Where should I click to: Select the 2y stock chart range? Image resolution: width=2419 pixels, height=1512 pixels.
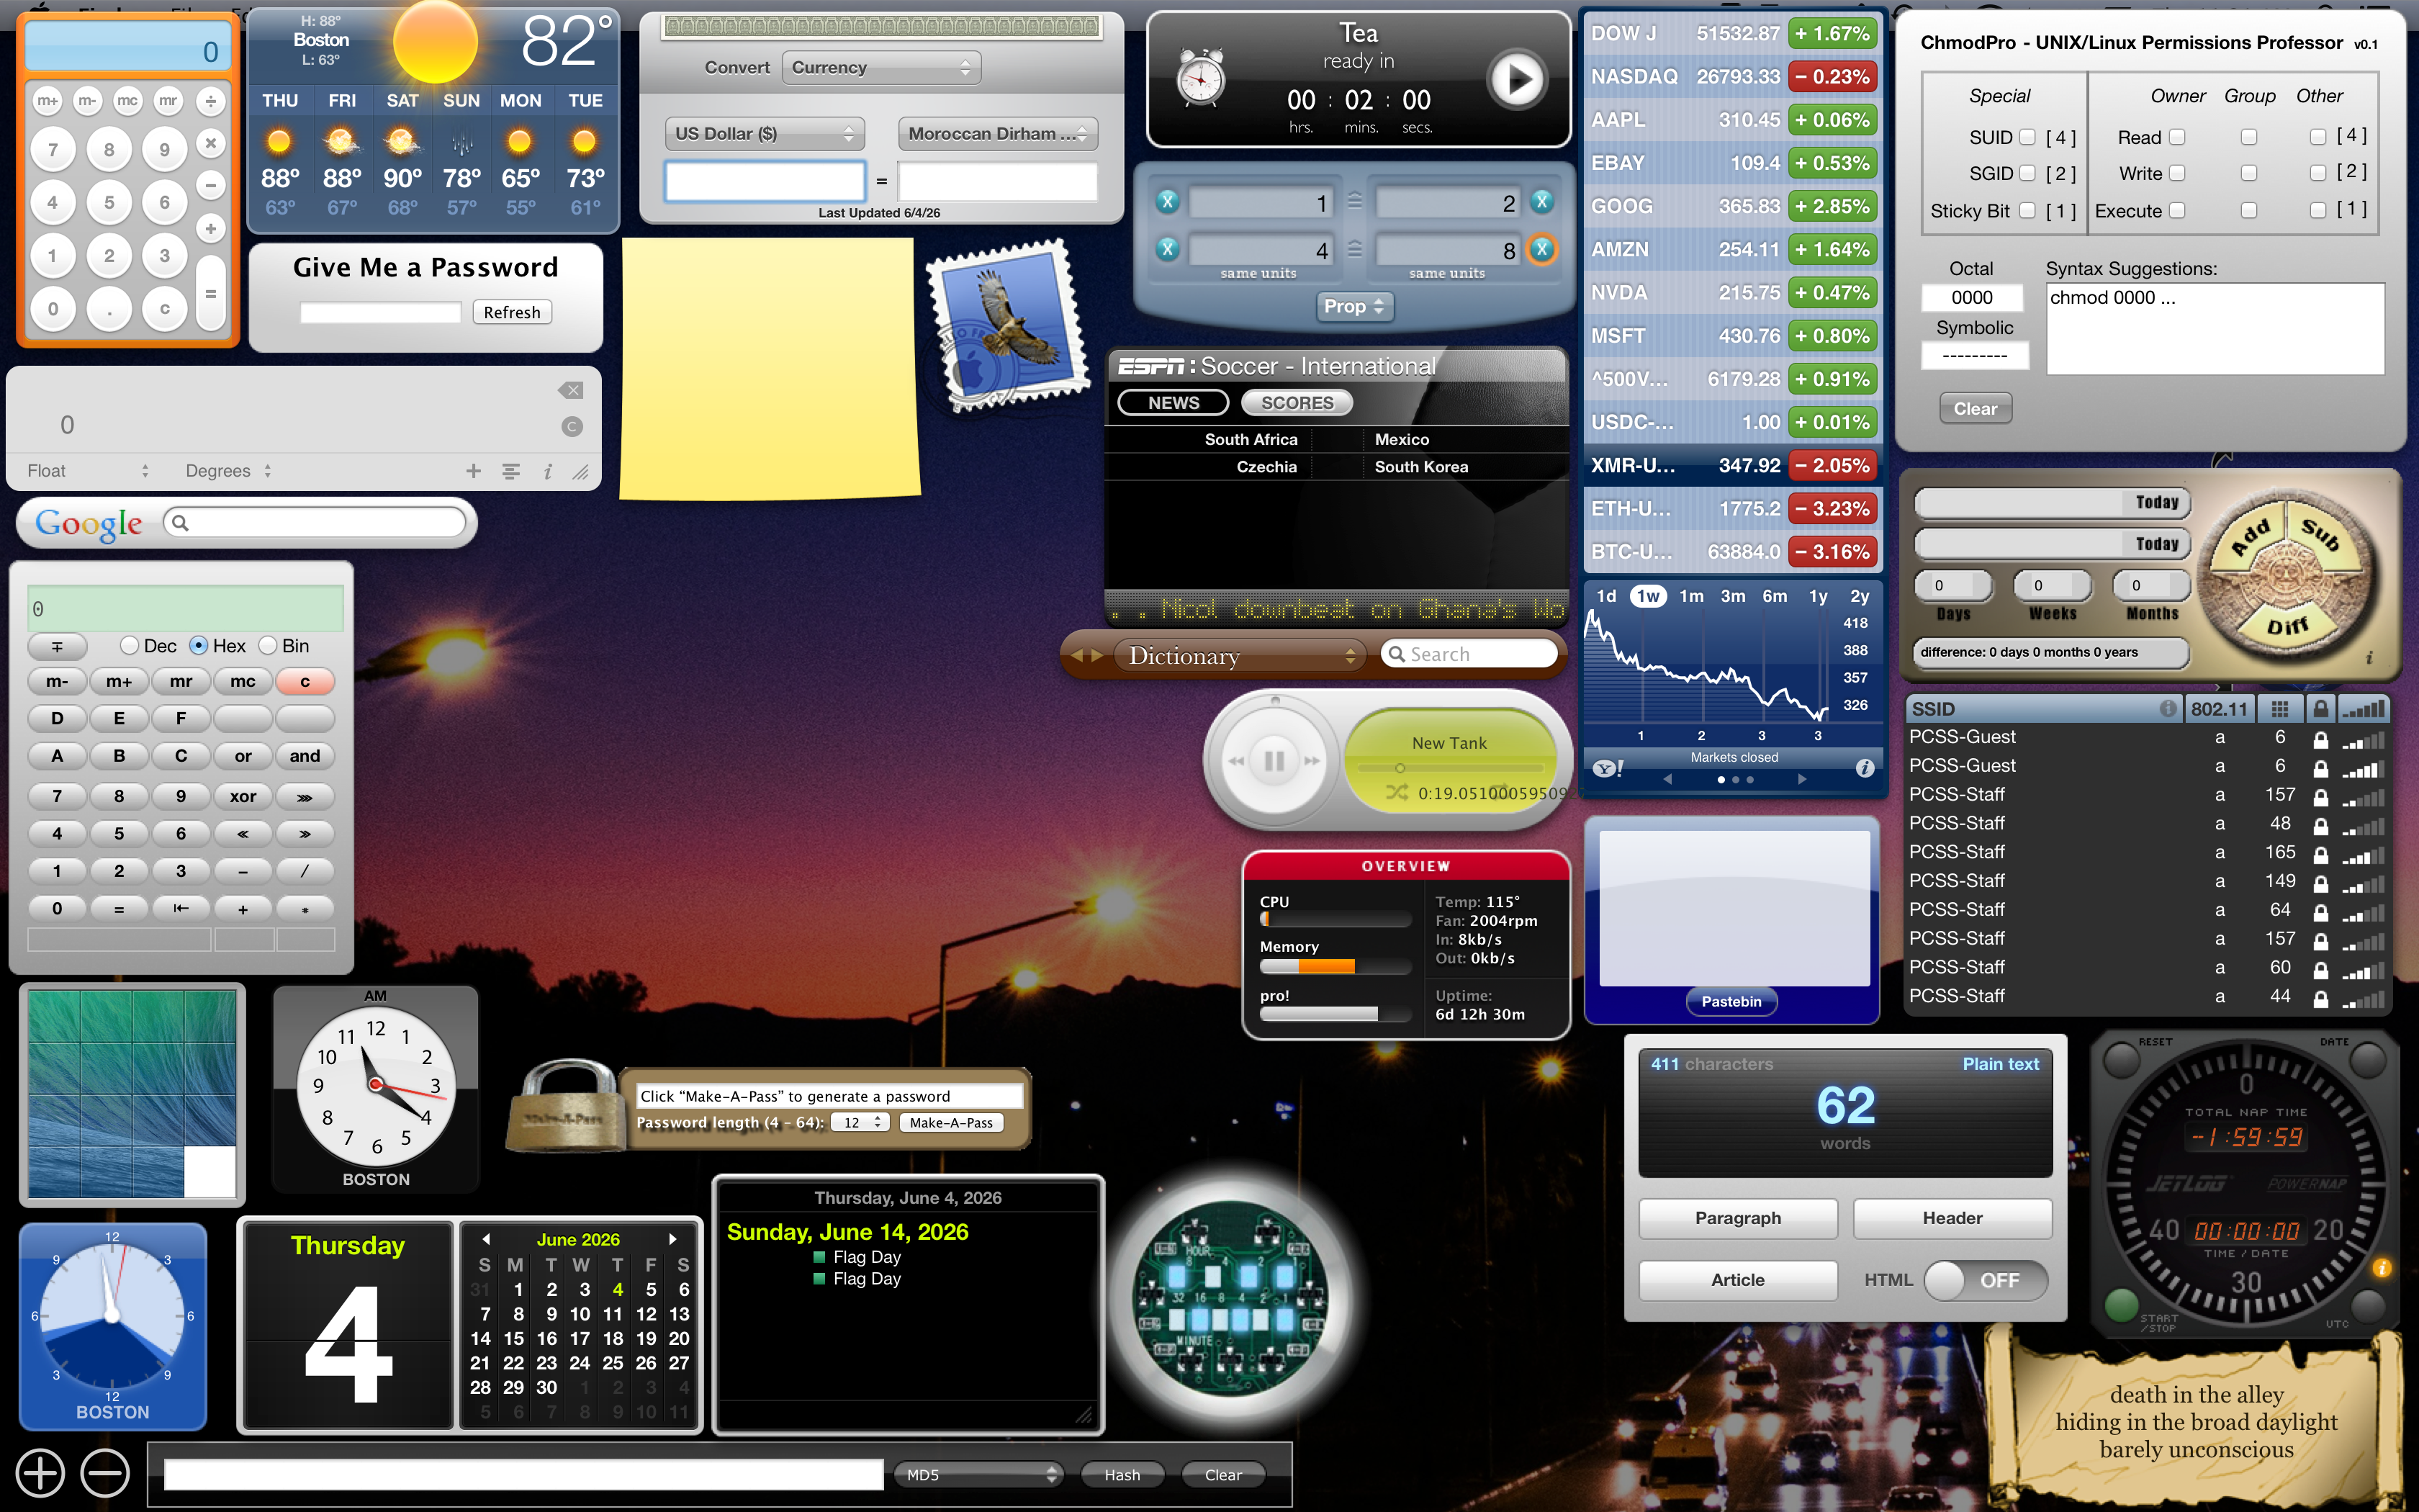pos(1859,596)
